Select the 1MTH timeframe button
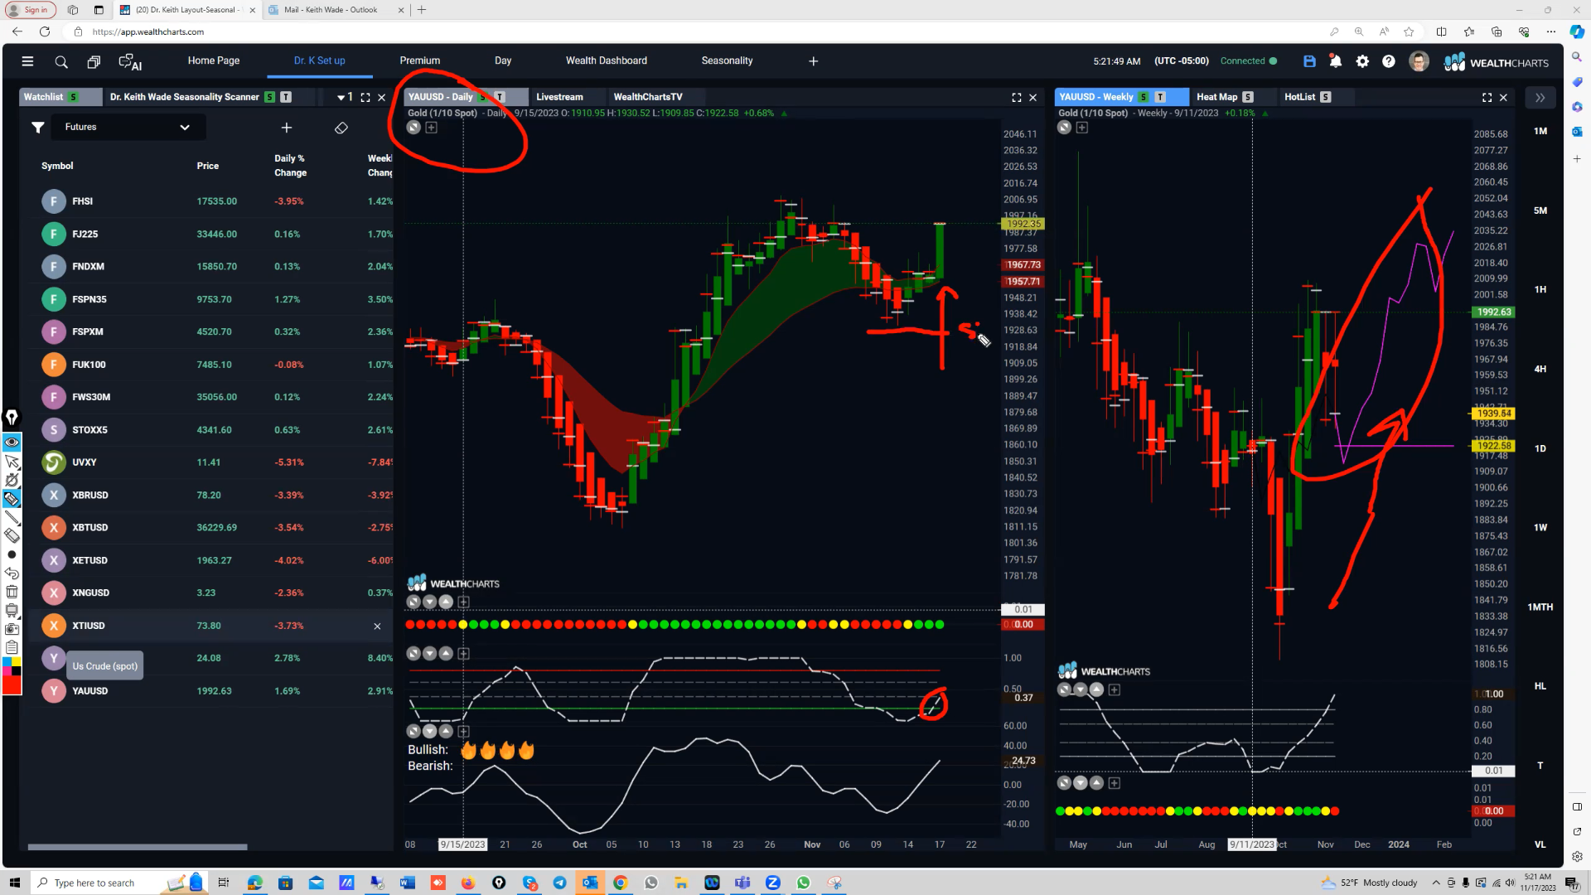This screenshot has width=1591, height=895. (1540, 607)
